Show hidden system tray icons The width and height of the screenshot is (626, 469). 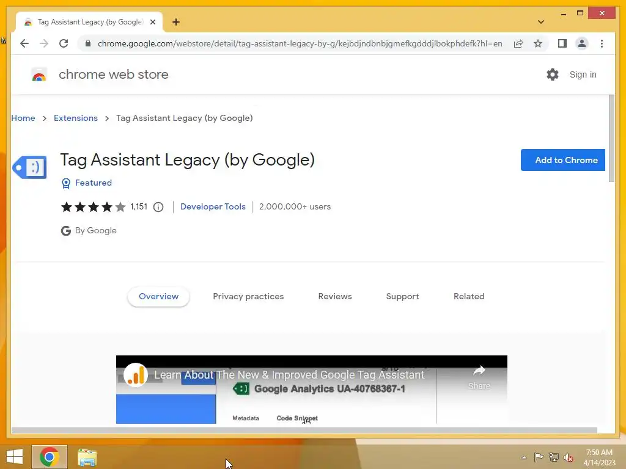[524, 457]
